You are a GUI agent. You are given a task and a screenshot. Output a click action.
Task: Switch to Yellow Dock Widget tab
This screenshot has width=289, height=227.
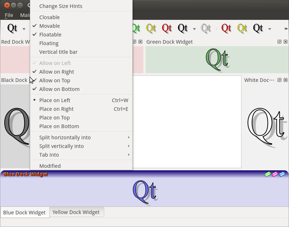click(x=76, y=212)
